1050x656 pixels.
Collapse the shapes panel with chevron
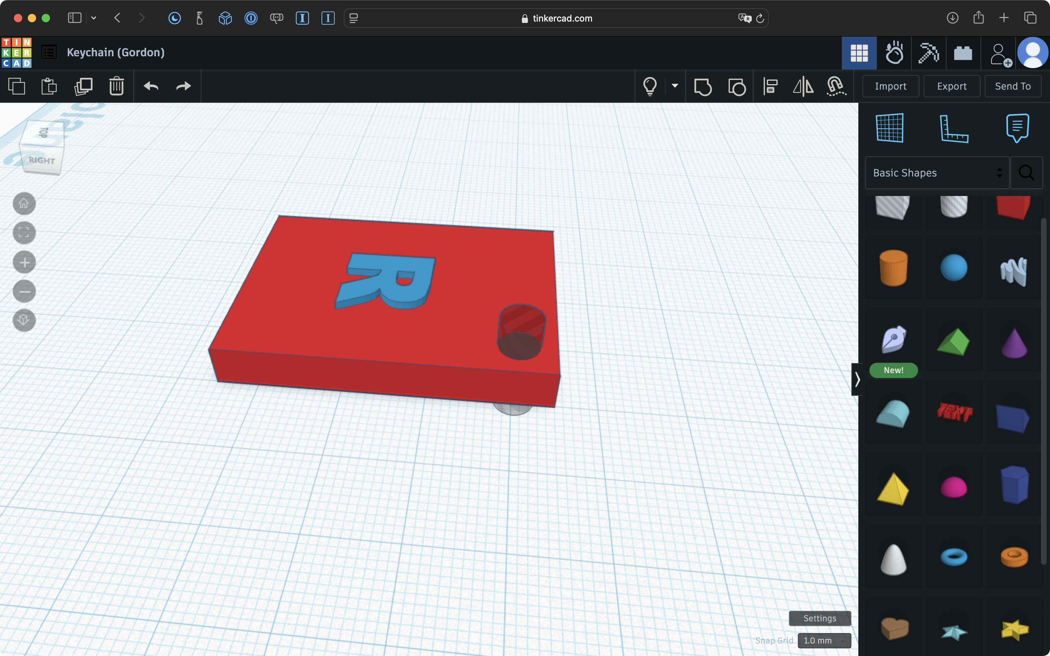tap(857, 380)
